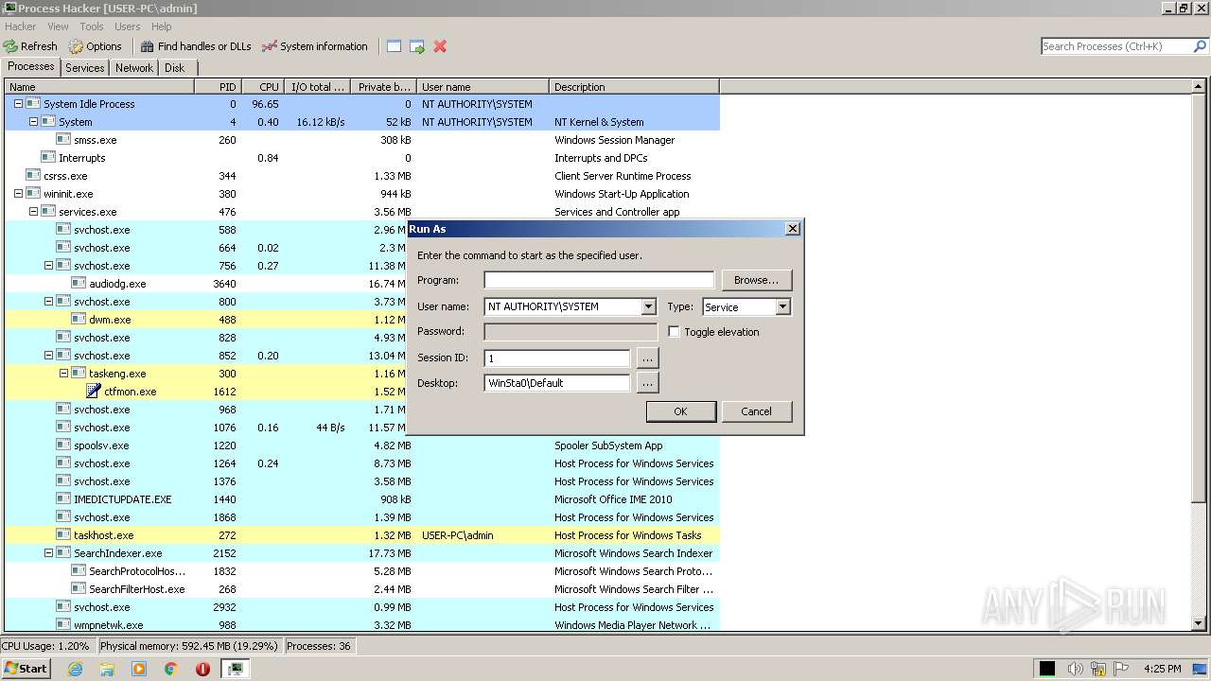Click the Refresh toolbar icon
1211x681 pixels.
[x=10, y=46]
